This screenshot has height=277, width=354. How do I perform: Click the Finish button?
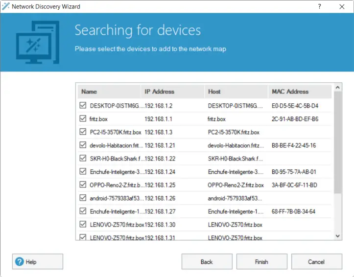[261, 262]
